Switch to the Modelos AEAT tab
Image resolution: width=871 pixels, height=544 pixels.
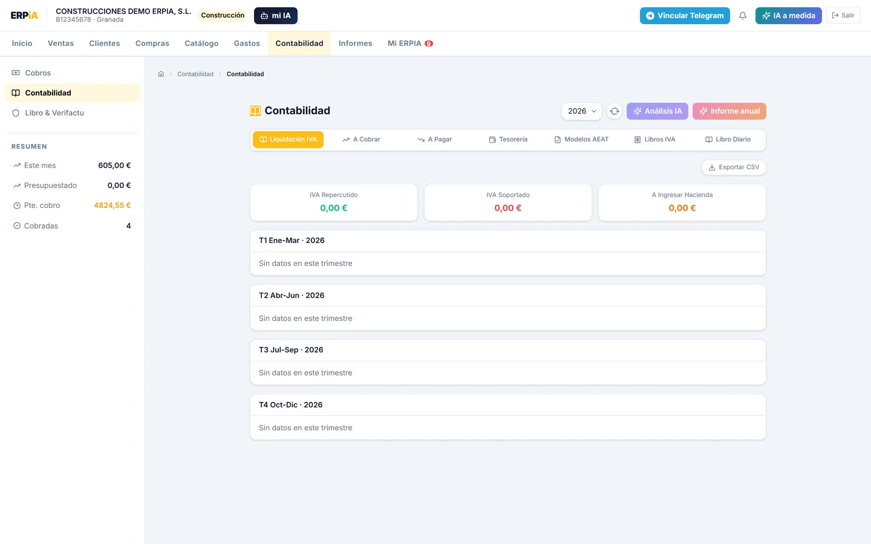tap(581, 140)
